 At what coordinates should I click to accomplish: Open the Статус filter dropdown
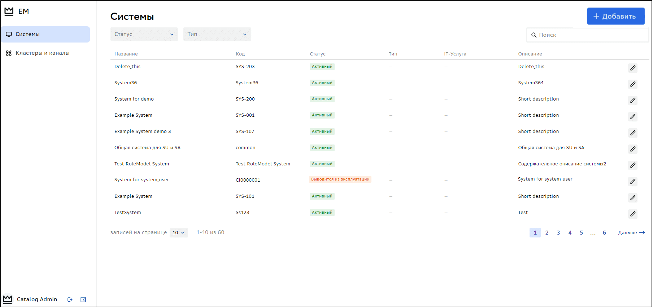pyautogui.click(x=144, y=34)
